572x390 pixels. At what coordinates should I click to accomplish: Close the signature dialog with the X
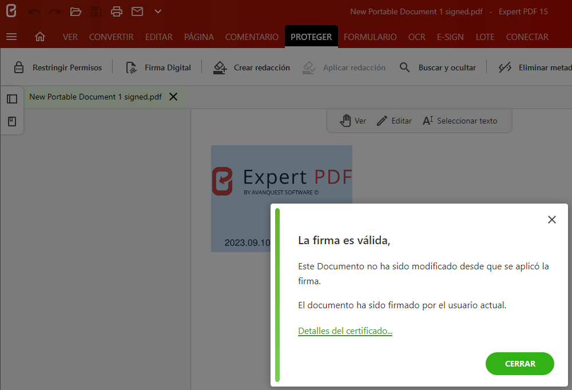[x=552, y=220]
